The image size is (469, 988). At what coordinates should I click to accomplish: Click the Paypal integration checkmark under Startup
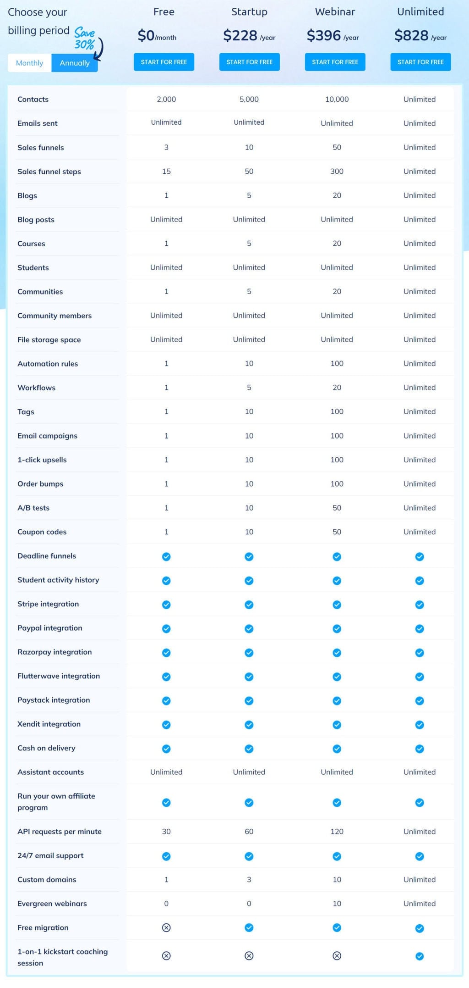coord(249,628)
